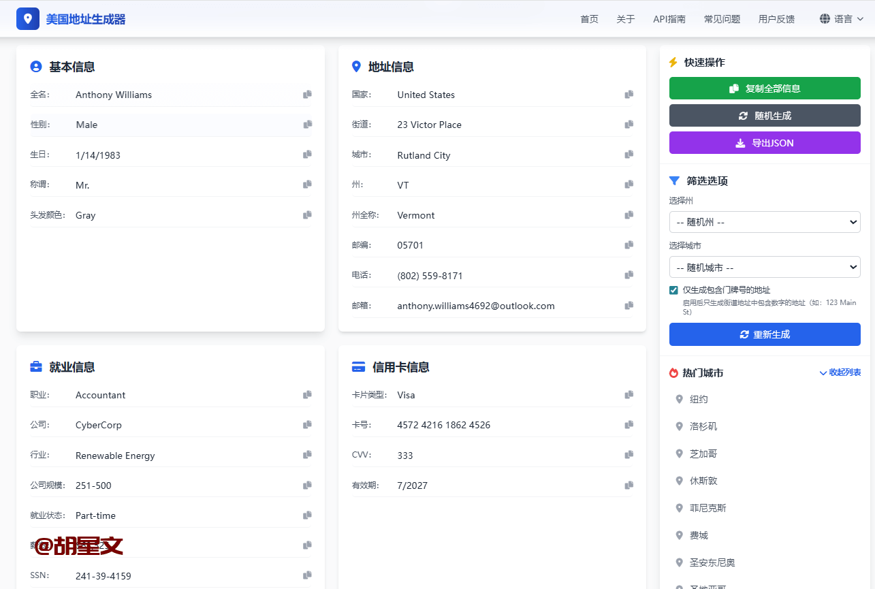875x589 pixels.
Task: Go to the API指南 page
Action: [669, 19]
